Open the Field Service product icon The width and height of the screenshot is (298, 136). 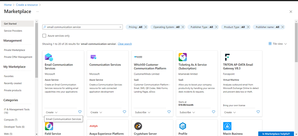pos(49,126)
